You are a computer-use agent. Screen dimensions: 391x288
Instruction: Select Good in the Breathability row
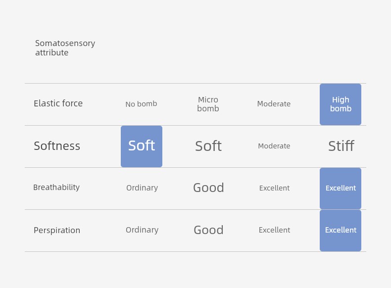click(x=208, y=188)
